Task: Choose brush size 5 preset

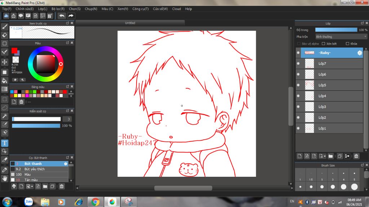Action: 355,175
